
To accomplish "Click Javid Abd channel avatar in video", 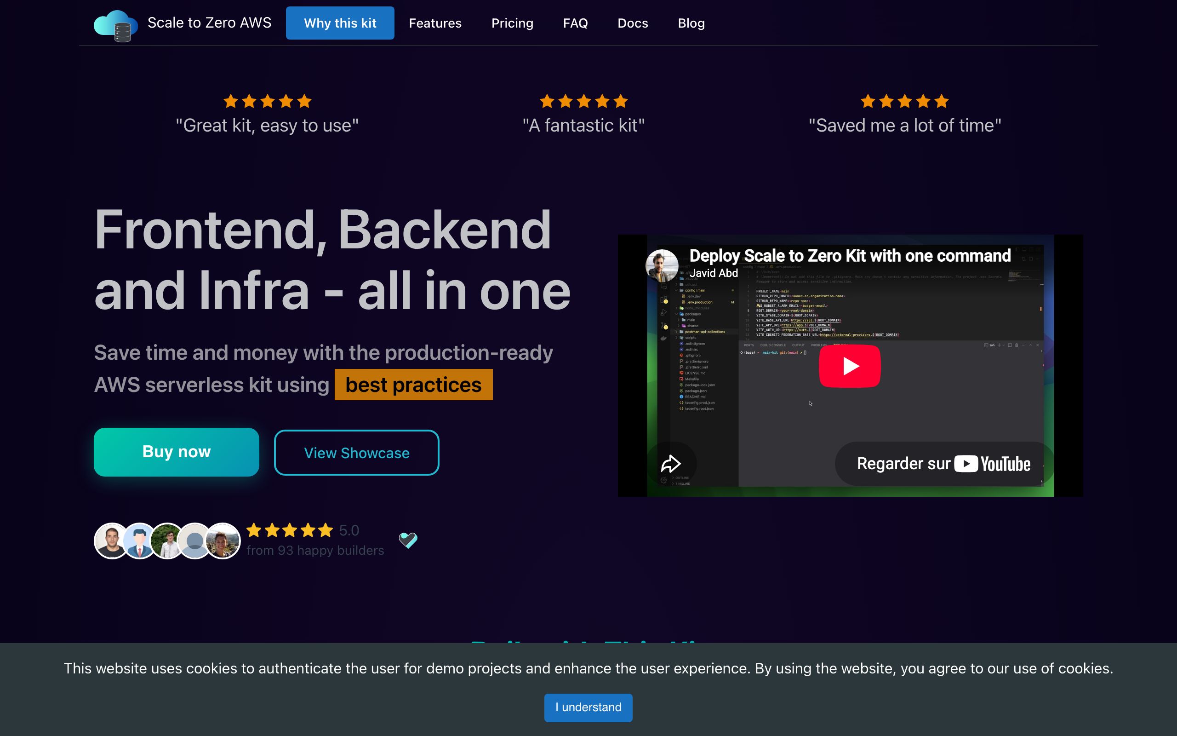I will pyautogui.click(x=662, y=266).
